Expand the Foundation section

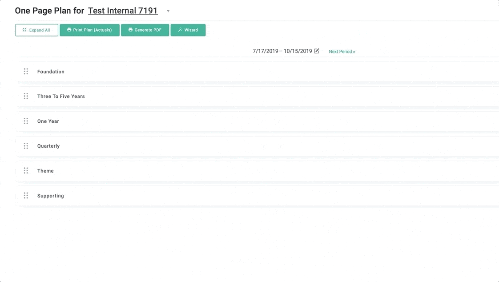tap(51, 72)
